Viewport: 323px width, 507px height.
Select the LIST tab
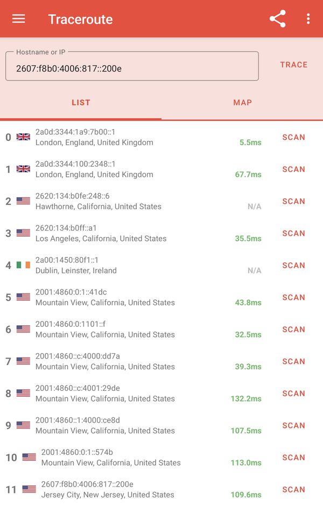(x=81, y=103)
